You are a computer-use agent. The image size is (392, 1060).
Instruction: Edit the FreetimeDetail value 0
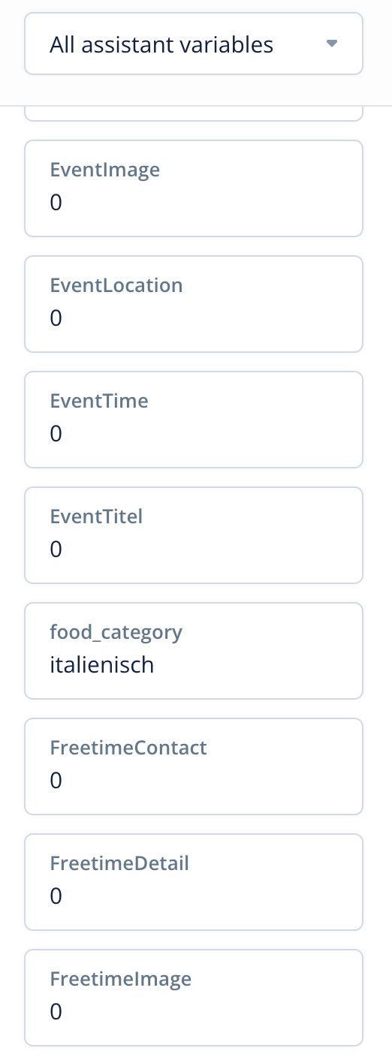56,896
